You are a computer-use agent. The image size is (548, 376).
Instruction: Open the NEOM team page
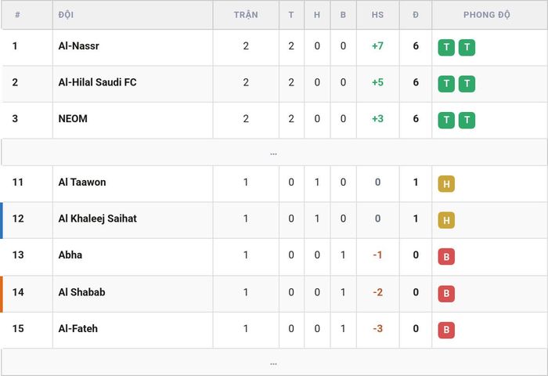[x=73, y=118]
